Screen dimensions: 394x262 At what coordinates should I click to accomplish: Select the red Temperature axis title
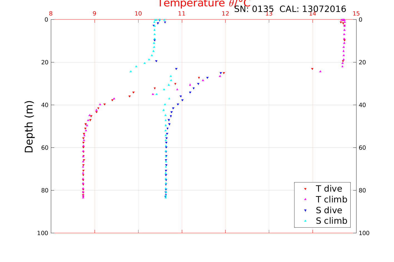click(x=204, y=4)
